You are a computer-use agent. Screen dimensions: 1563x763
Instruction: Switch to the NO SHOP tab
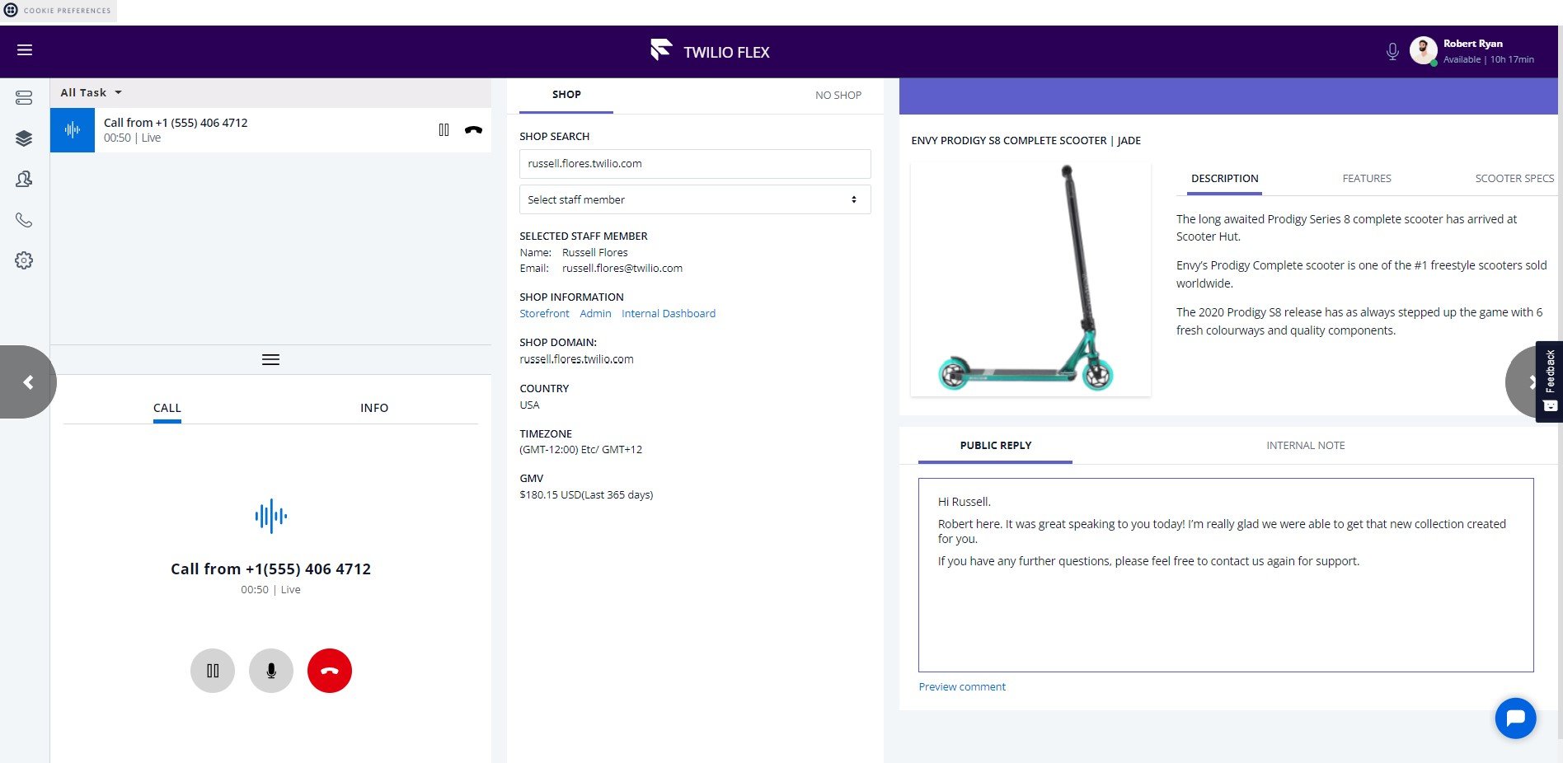pyautogui.click(x=838, y=96)
